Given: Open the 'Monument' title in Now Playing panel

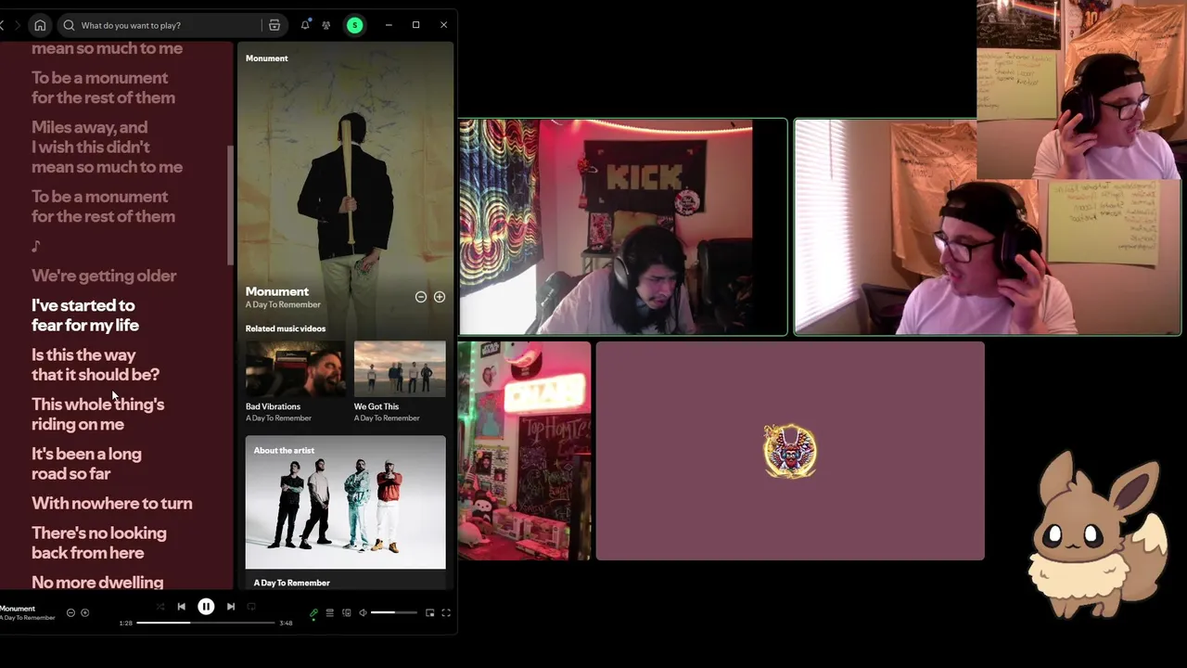Looking at the screenshot, I should point(276,291).
